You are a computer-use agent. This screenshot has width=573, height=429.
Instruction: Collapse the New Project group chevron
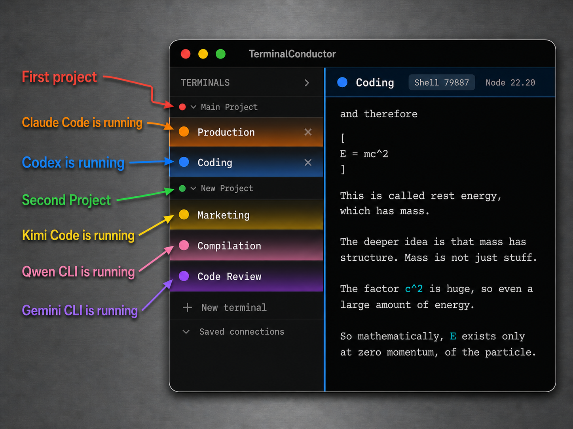[194, 188]
